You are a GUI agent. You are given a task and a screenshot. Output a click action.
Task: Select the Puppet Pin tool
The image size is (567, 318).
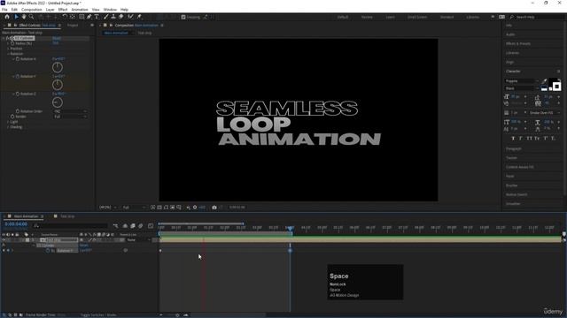coord(139,17)
